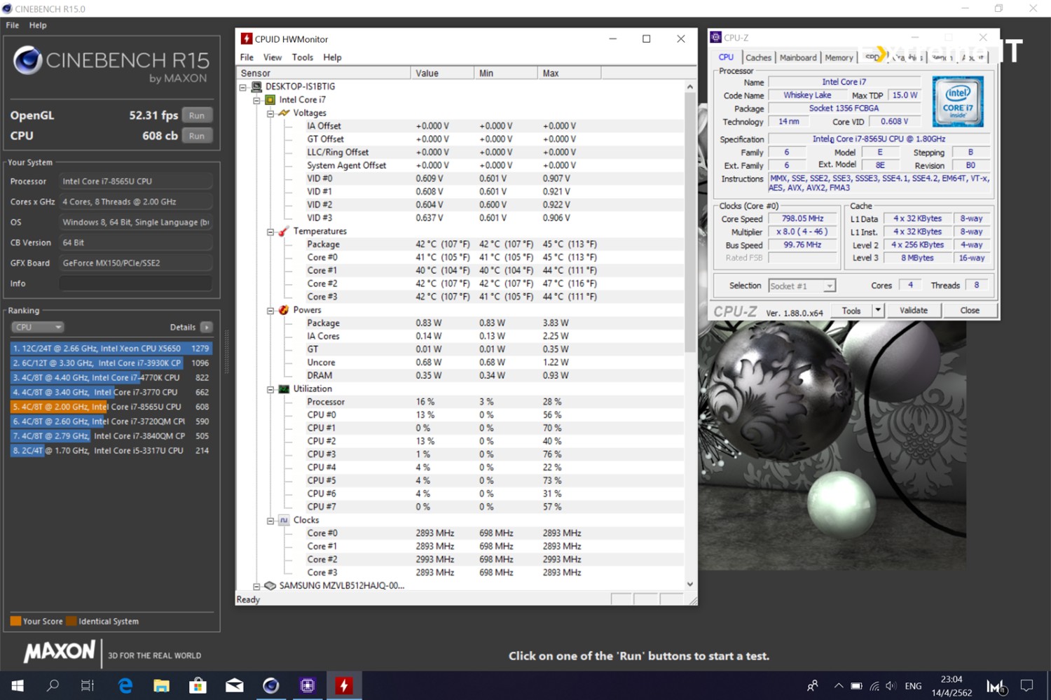Collapse Voltages section in HWMonitor
Image resolution: width=1051 pixels, height=700 pixels.
[270, 113]
